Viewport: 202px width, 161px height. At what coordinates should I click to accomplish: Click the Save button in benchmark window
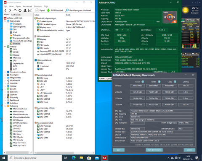tap(119, 150)
